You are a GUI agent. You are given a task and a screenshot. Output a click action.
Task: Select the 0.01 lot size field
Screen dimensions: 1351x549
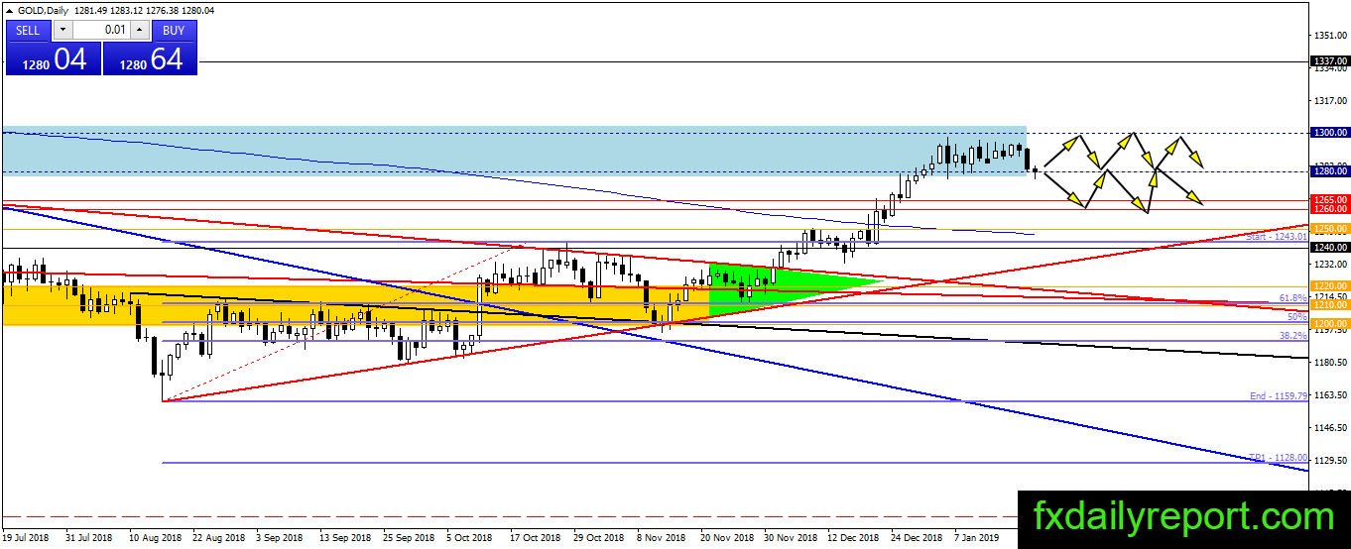coord(101,30)
